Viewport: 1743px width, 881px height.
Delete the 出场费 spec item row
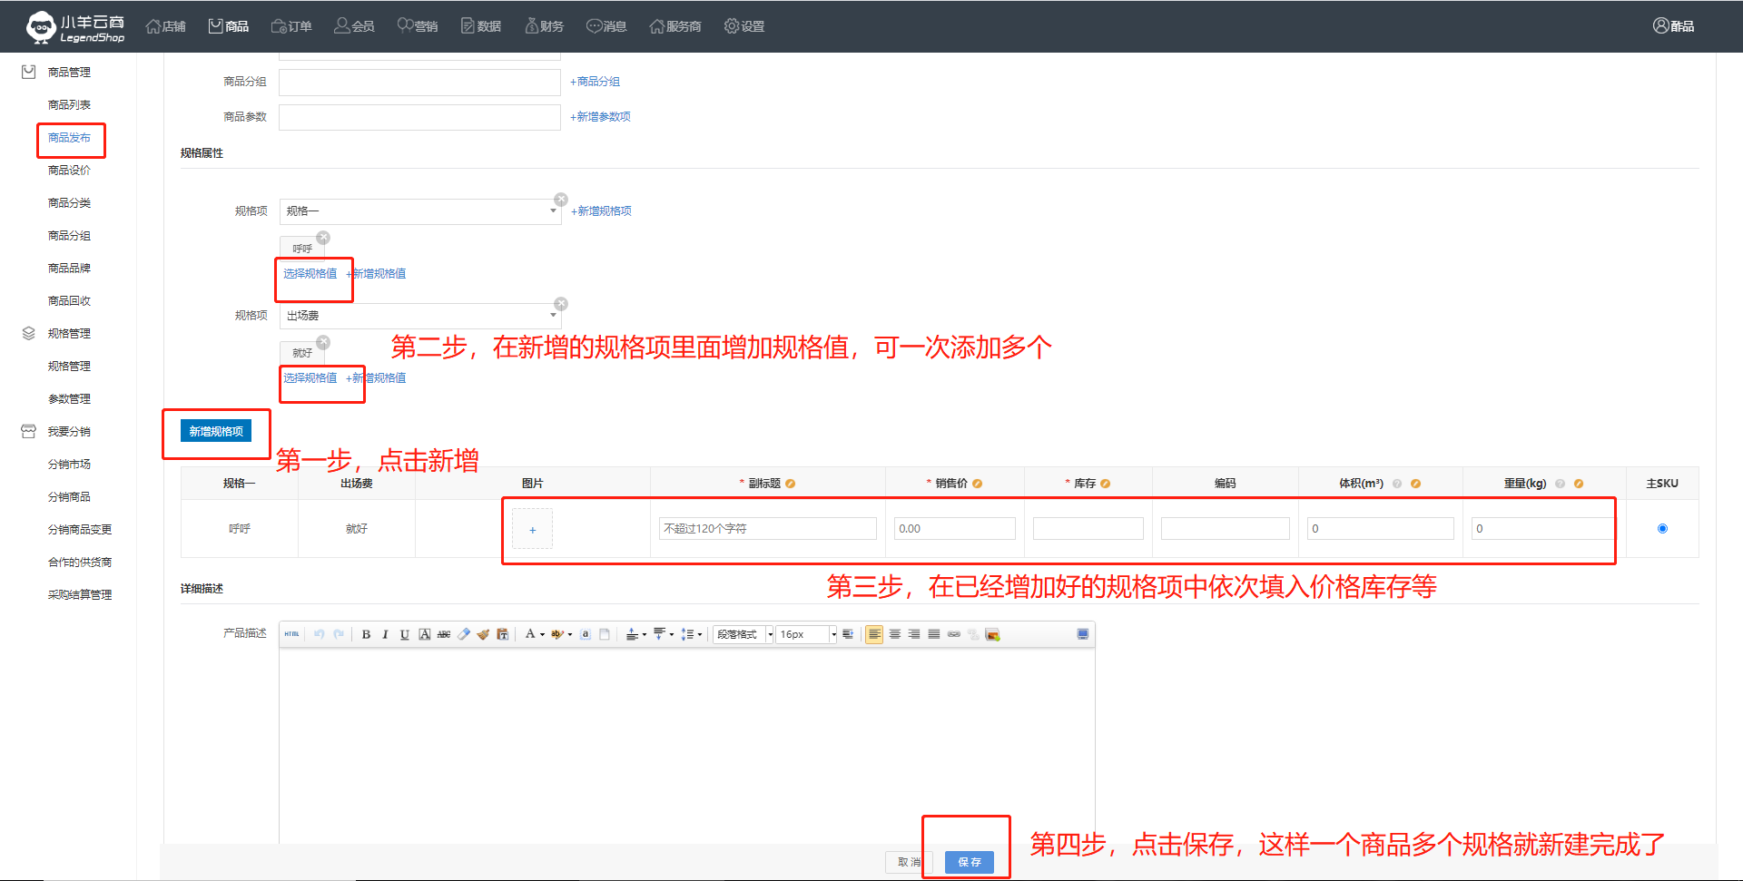(x=561, y=304)
